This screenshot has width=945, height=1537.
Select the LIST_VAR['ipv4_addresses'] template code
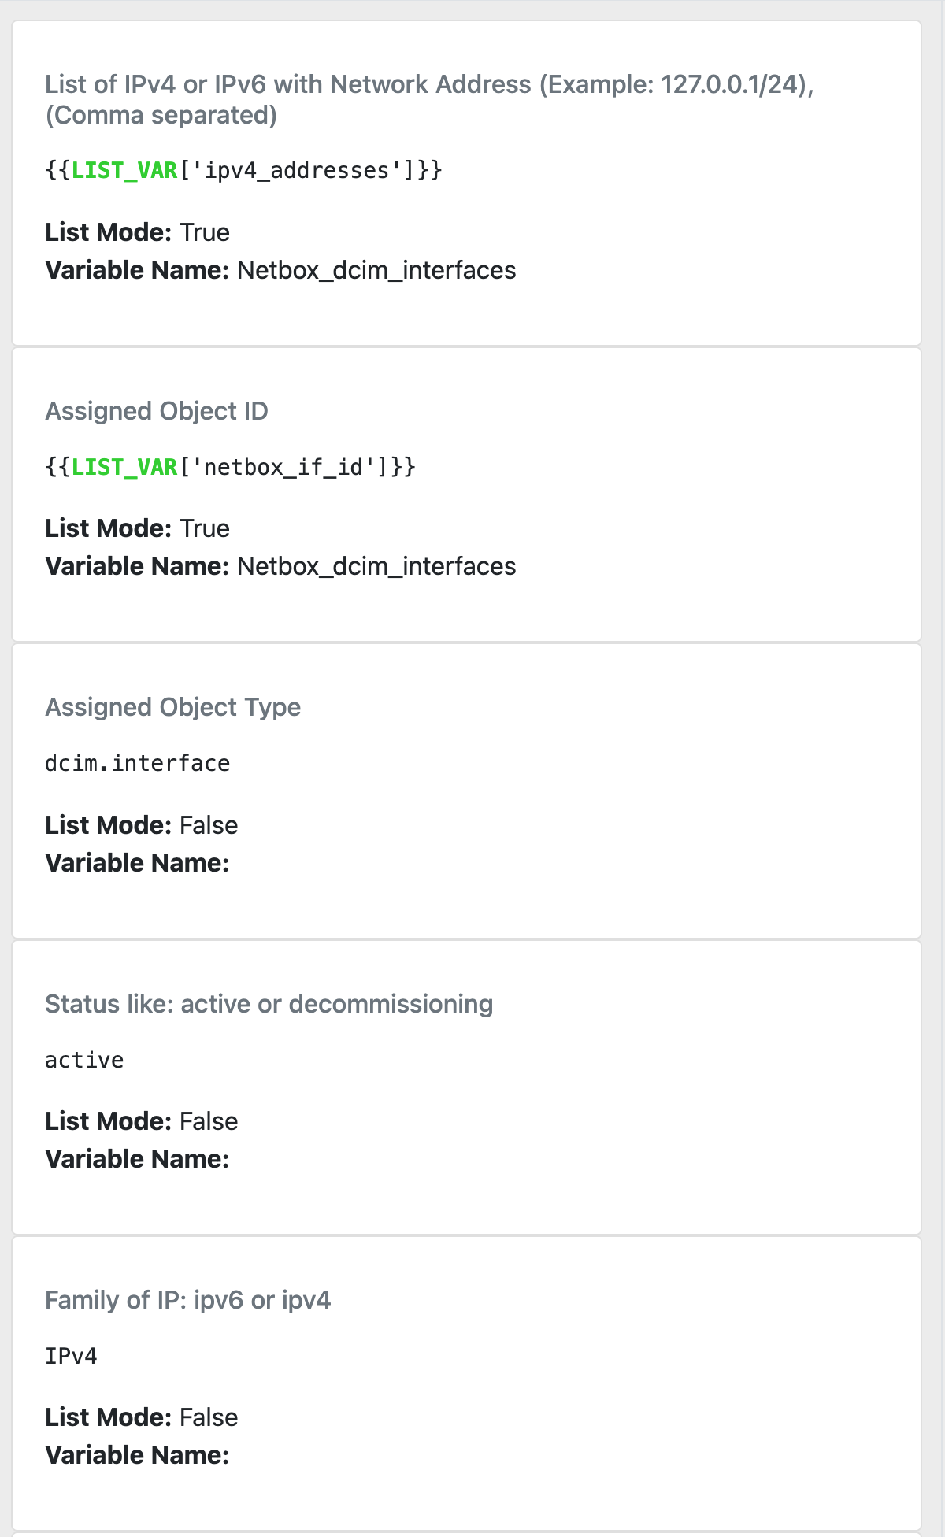click(x=243, y=170)
